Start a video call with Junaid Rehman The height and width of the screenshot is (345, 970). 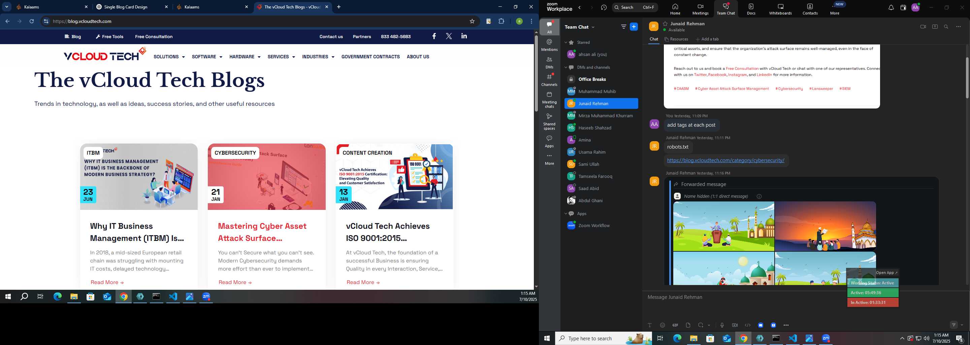(x=923, y=27)
